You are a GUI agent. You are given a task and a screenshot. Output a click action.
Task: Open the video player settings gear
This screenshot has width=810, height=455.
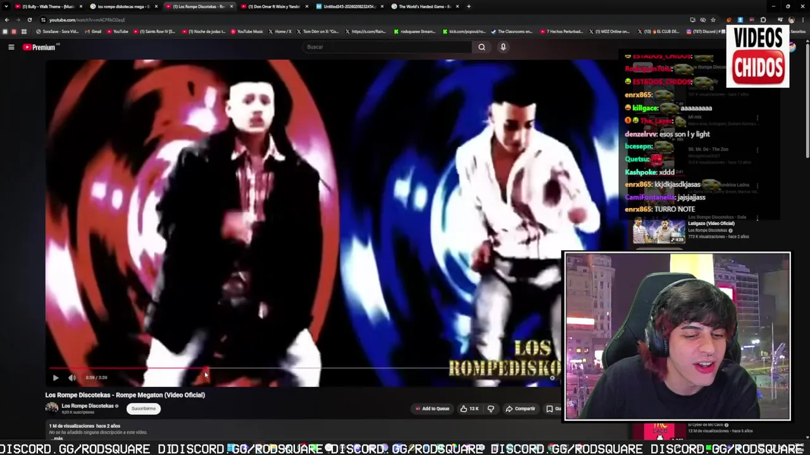(552, 378)
